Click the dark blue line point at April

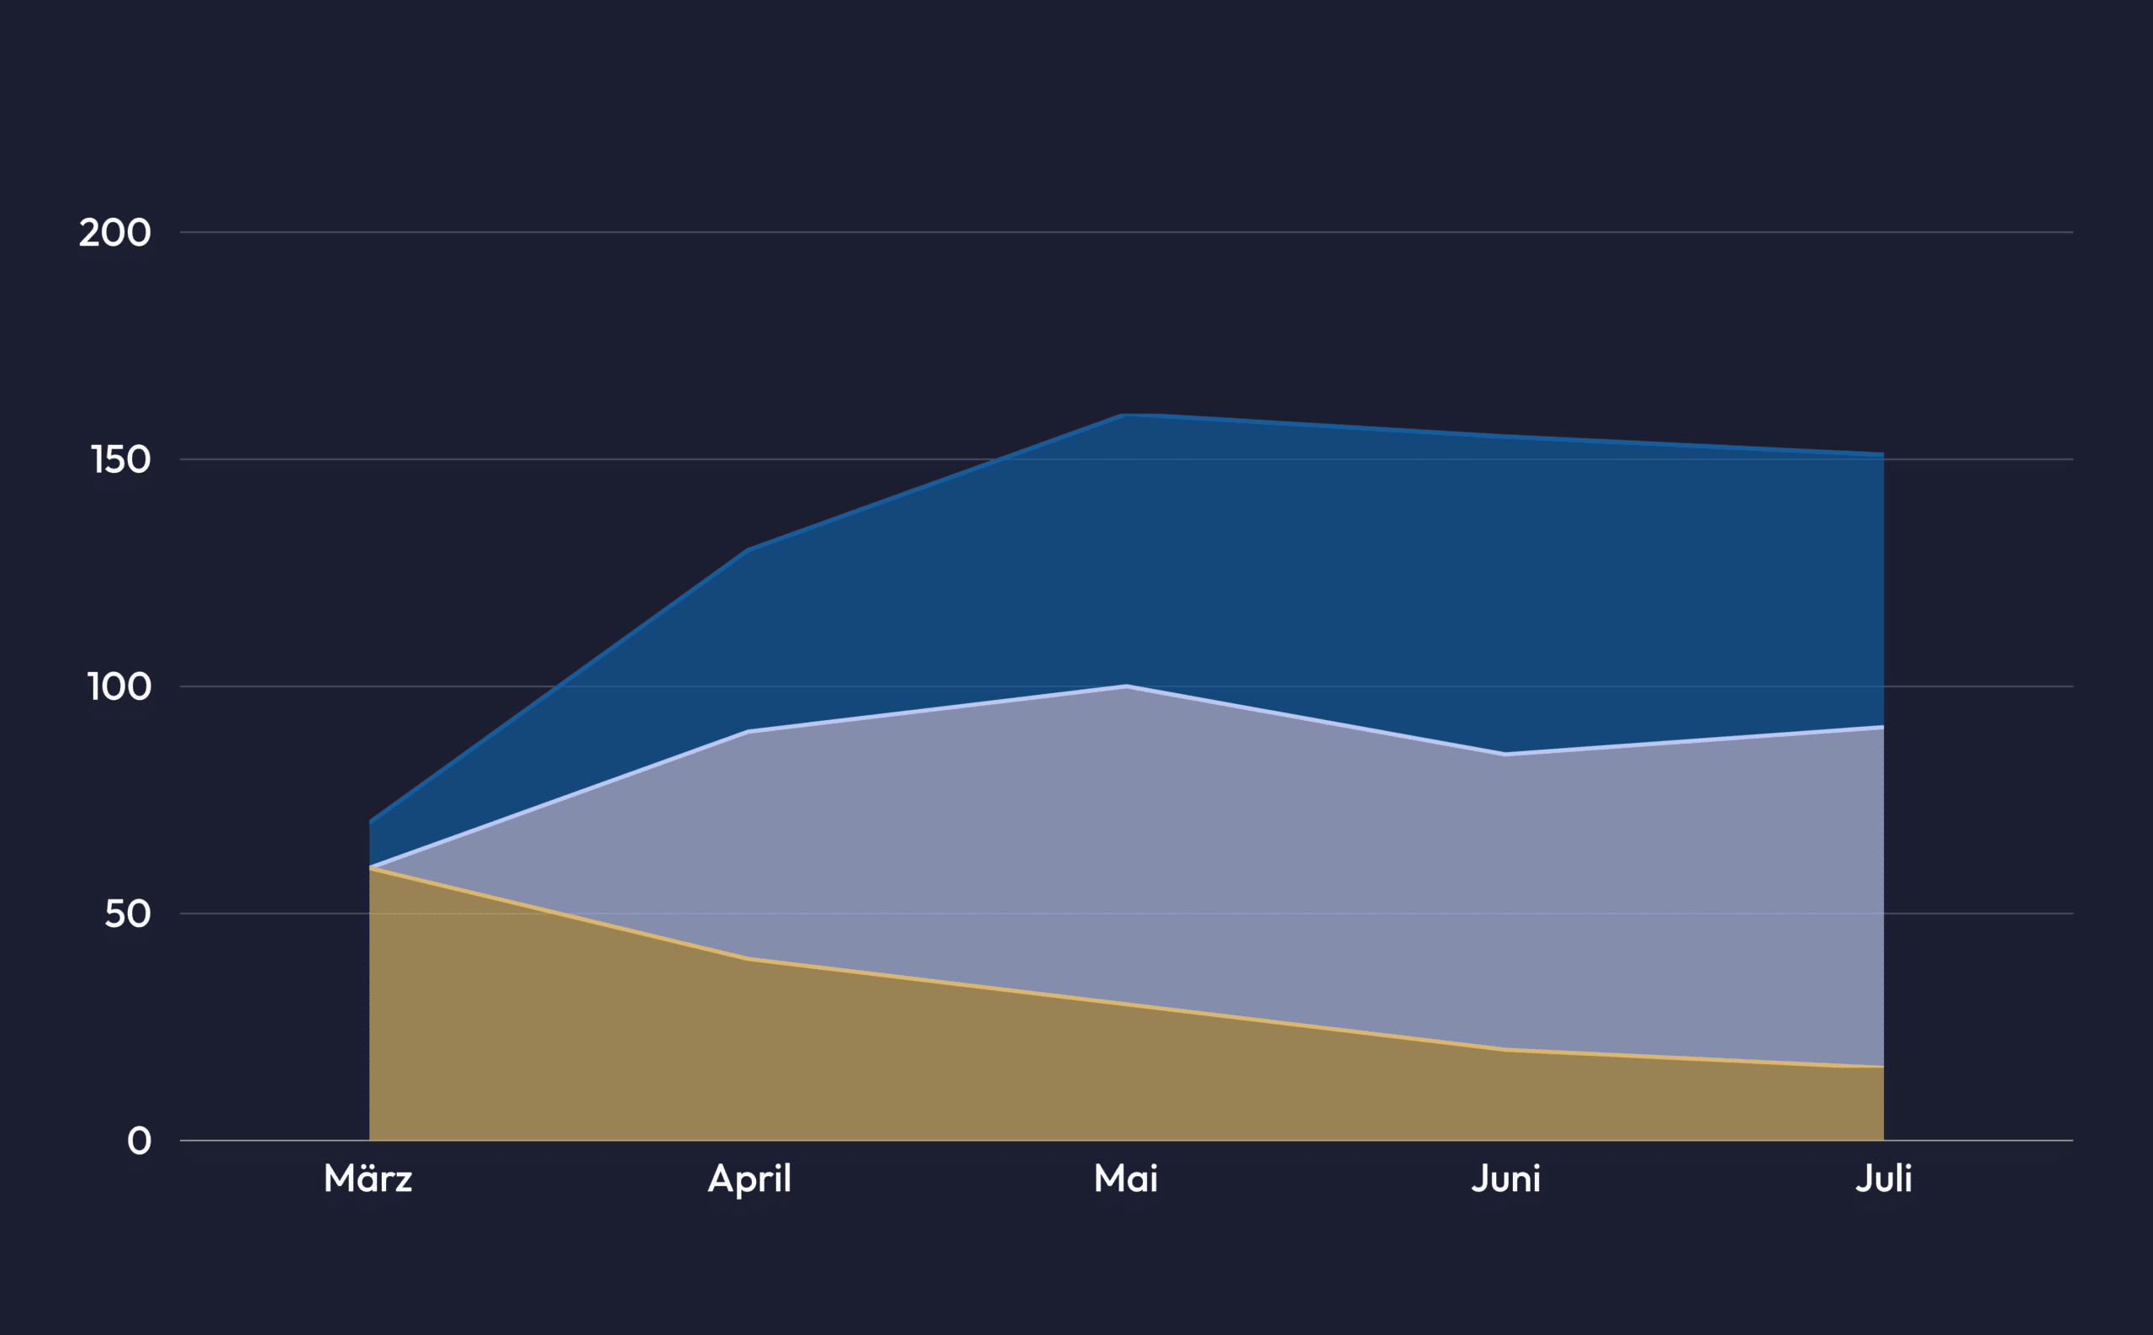point(748,550)
